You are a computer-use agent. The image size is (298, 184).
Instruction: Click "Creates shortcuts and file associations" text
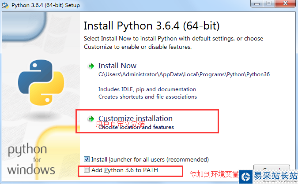[147, 96]
